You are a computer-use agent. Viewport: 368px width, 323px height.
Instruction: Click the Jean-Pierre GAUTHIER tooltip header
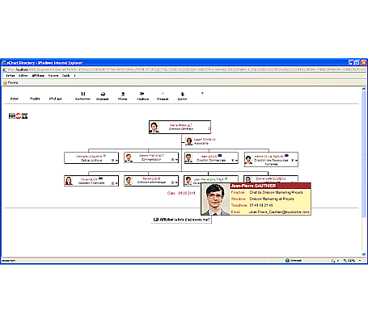coord(270,186)
